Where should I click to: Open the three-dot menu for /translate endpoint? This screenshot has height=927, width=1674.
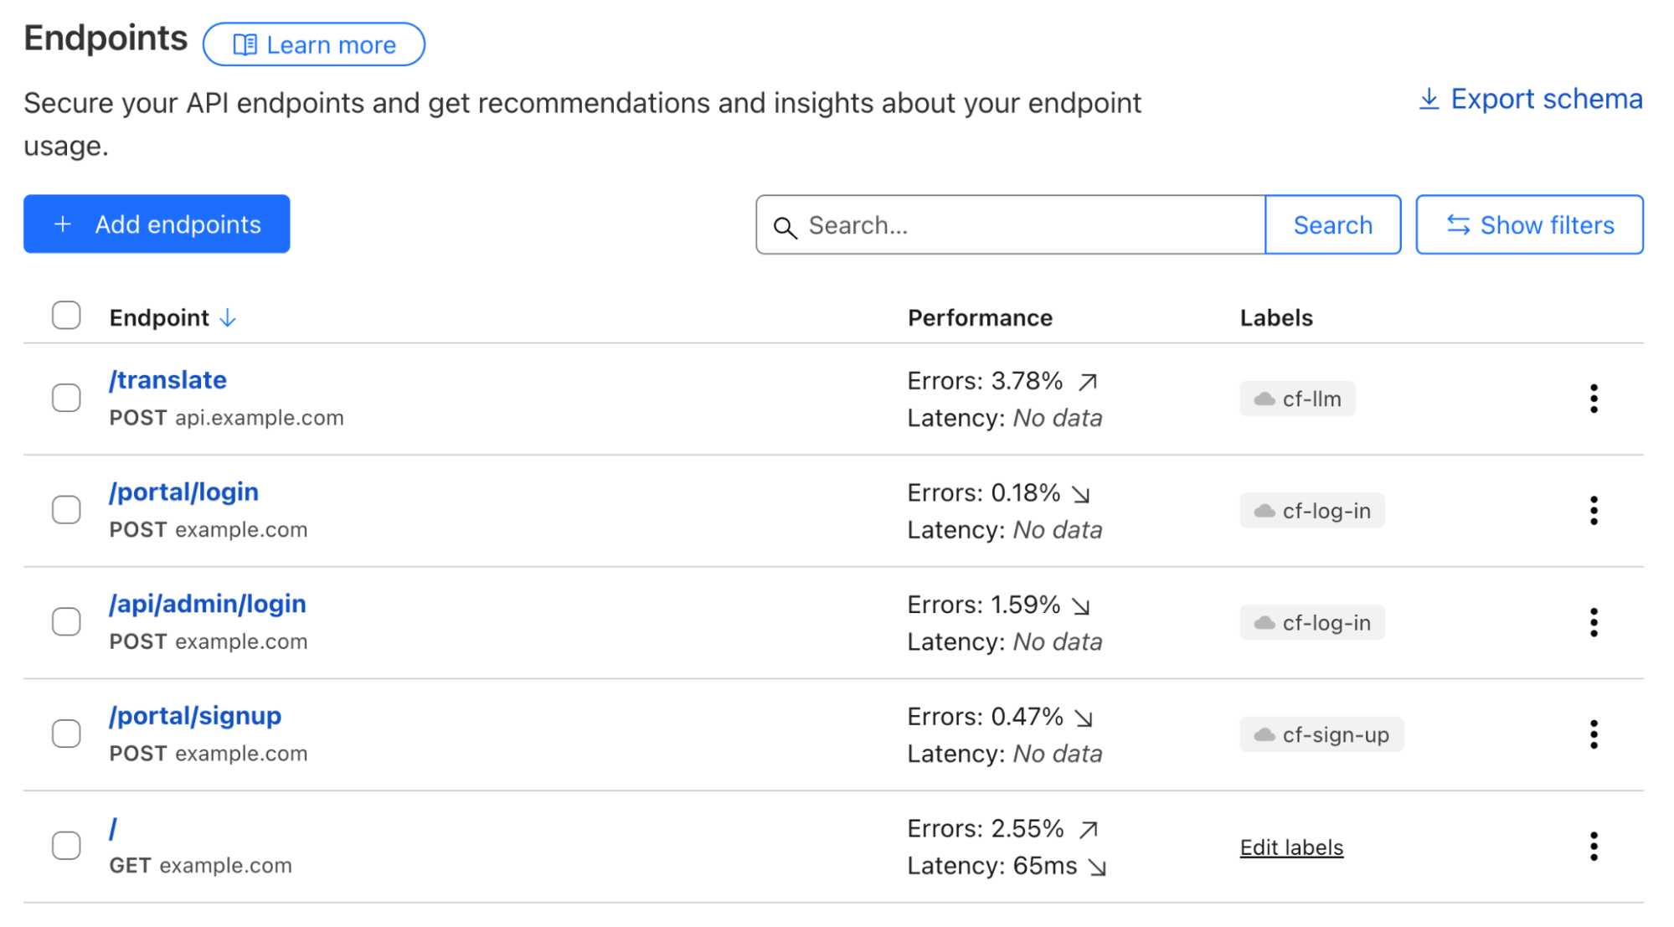pyautogui.click(x=1593, y=399)
